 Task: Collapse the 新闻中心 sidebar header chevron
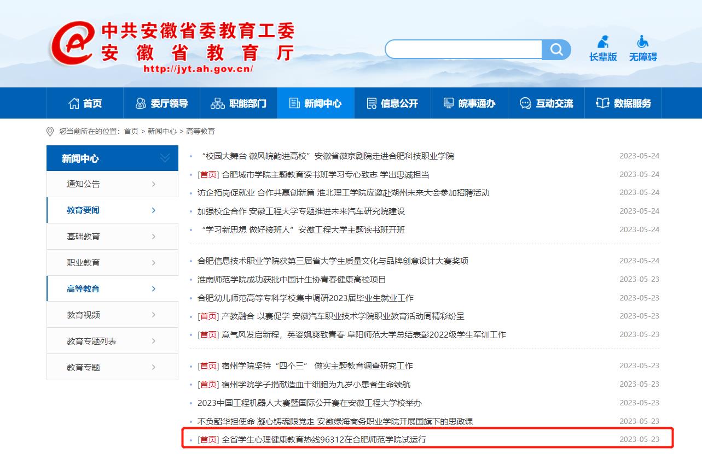pyautogui.click(x=165, y=158)
